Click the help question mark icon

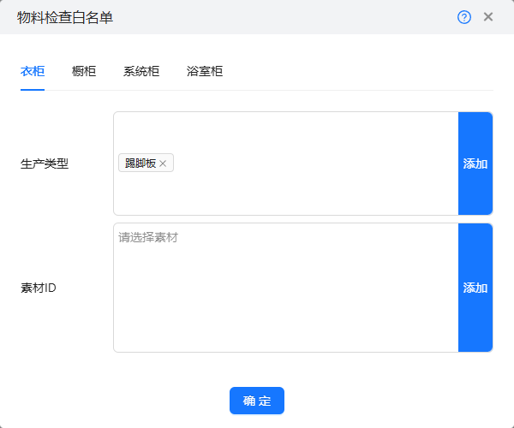pos(464,17)
